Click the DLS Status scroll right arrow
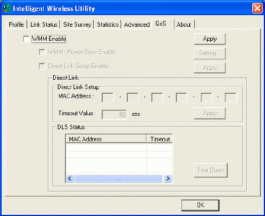The image size is (265, 216). point(168,178)
